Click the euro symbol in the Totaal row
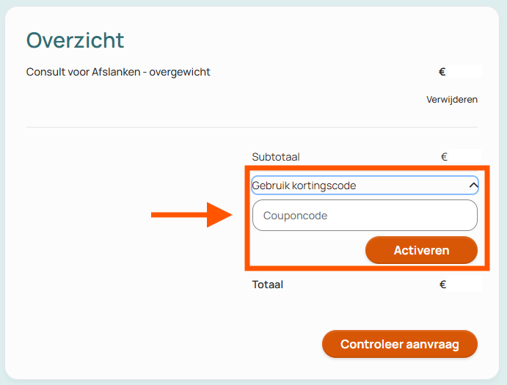The image size is (507, 385). click(442, 285)
